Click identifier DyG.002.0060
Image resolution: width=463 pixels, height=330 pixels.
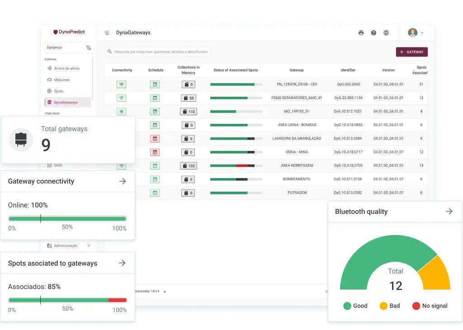click(349, 85)
